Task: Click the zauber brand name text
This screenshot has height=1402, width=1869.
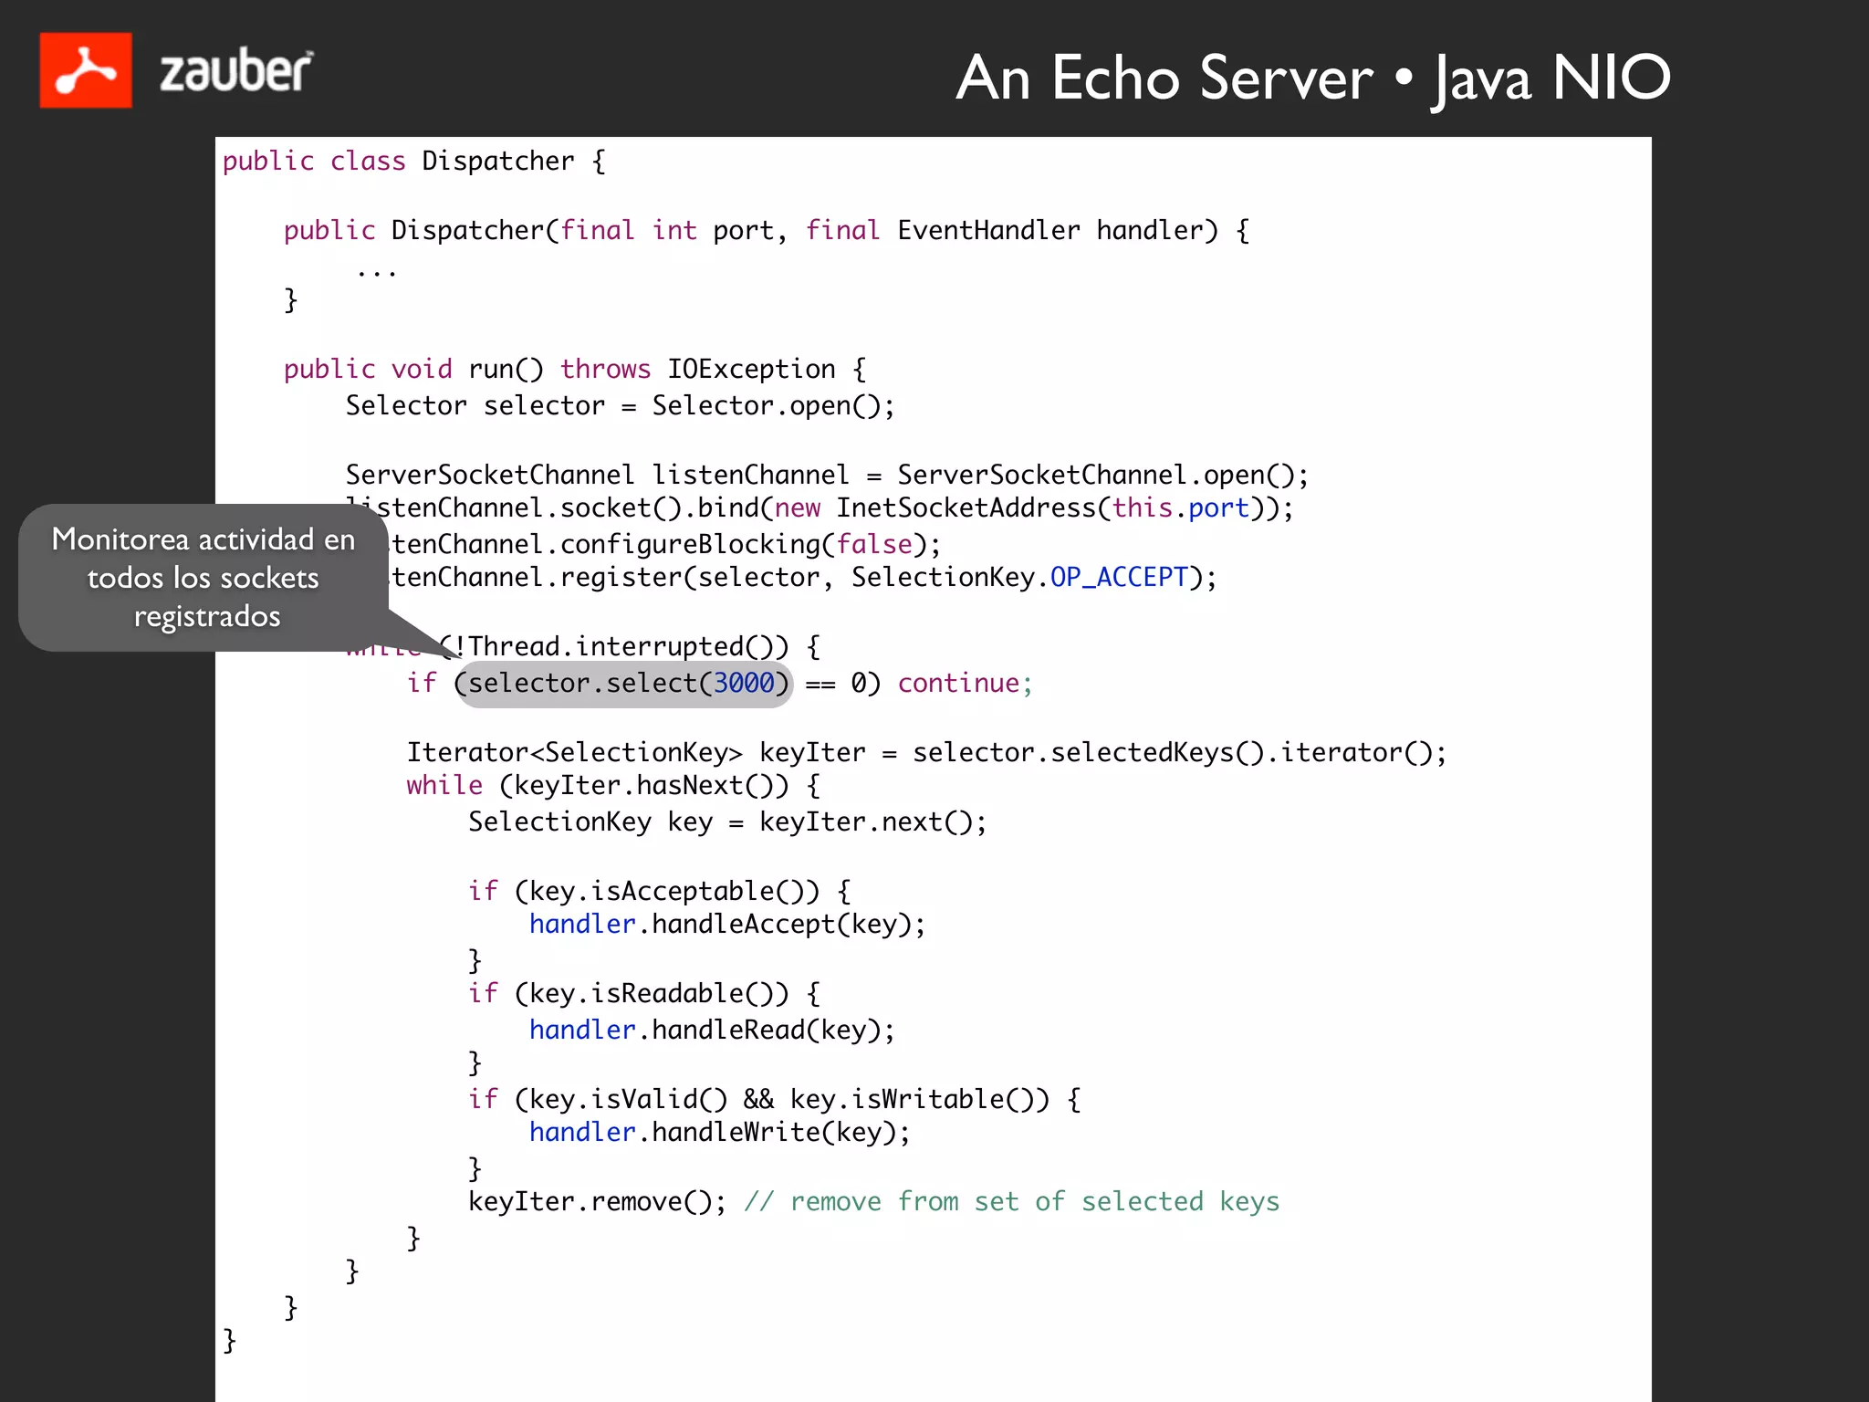Action: pyautogui.click(x=235, y=72)
